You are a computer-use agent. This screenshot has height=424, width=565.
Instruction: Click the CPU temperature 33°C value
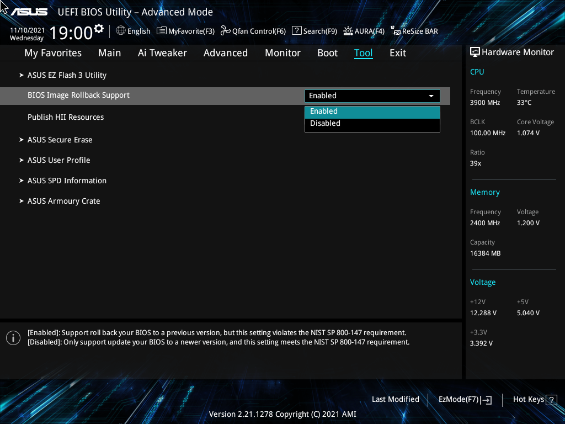coord(524,103)
